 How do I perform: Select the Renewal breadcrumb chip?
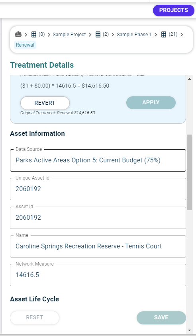tap(25, 45)
